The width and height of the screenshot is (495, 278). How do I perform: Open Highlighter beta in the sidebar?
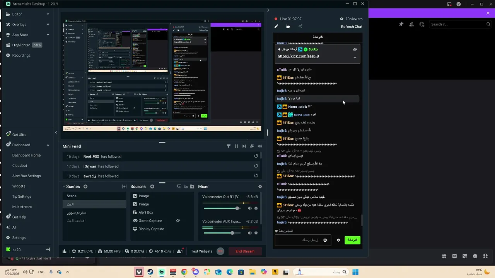tap(23, 45)
